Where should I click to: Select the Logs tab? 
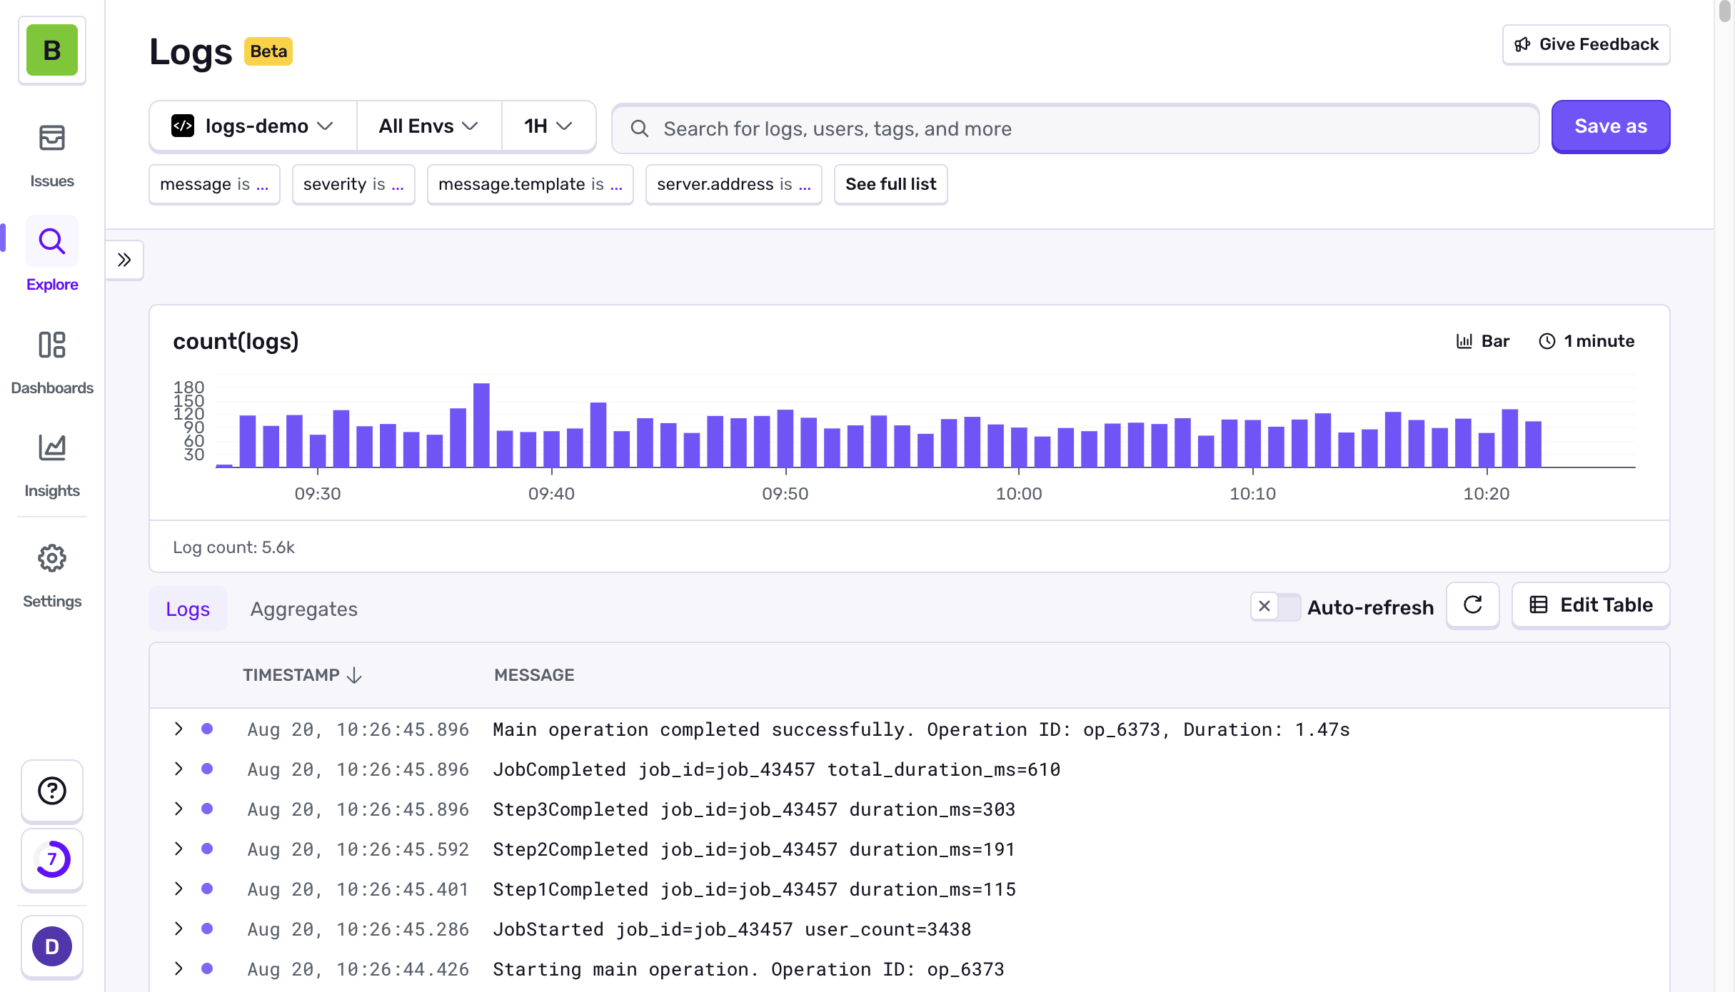pyautogui.click(x=188, y=609)
